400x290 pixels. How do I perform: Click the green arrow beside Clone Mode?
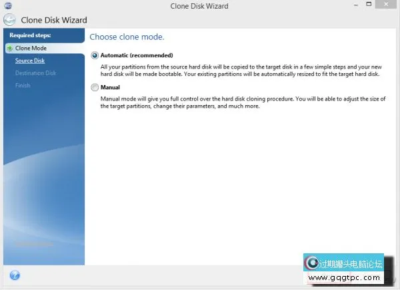pos(9,49)
